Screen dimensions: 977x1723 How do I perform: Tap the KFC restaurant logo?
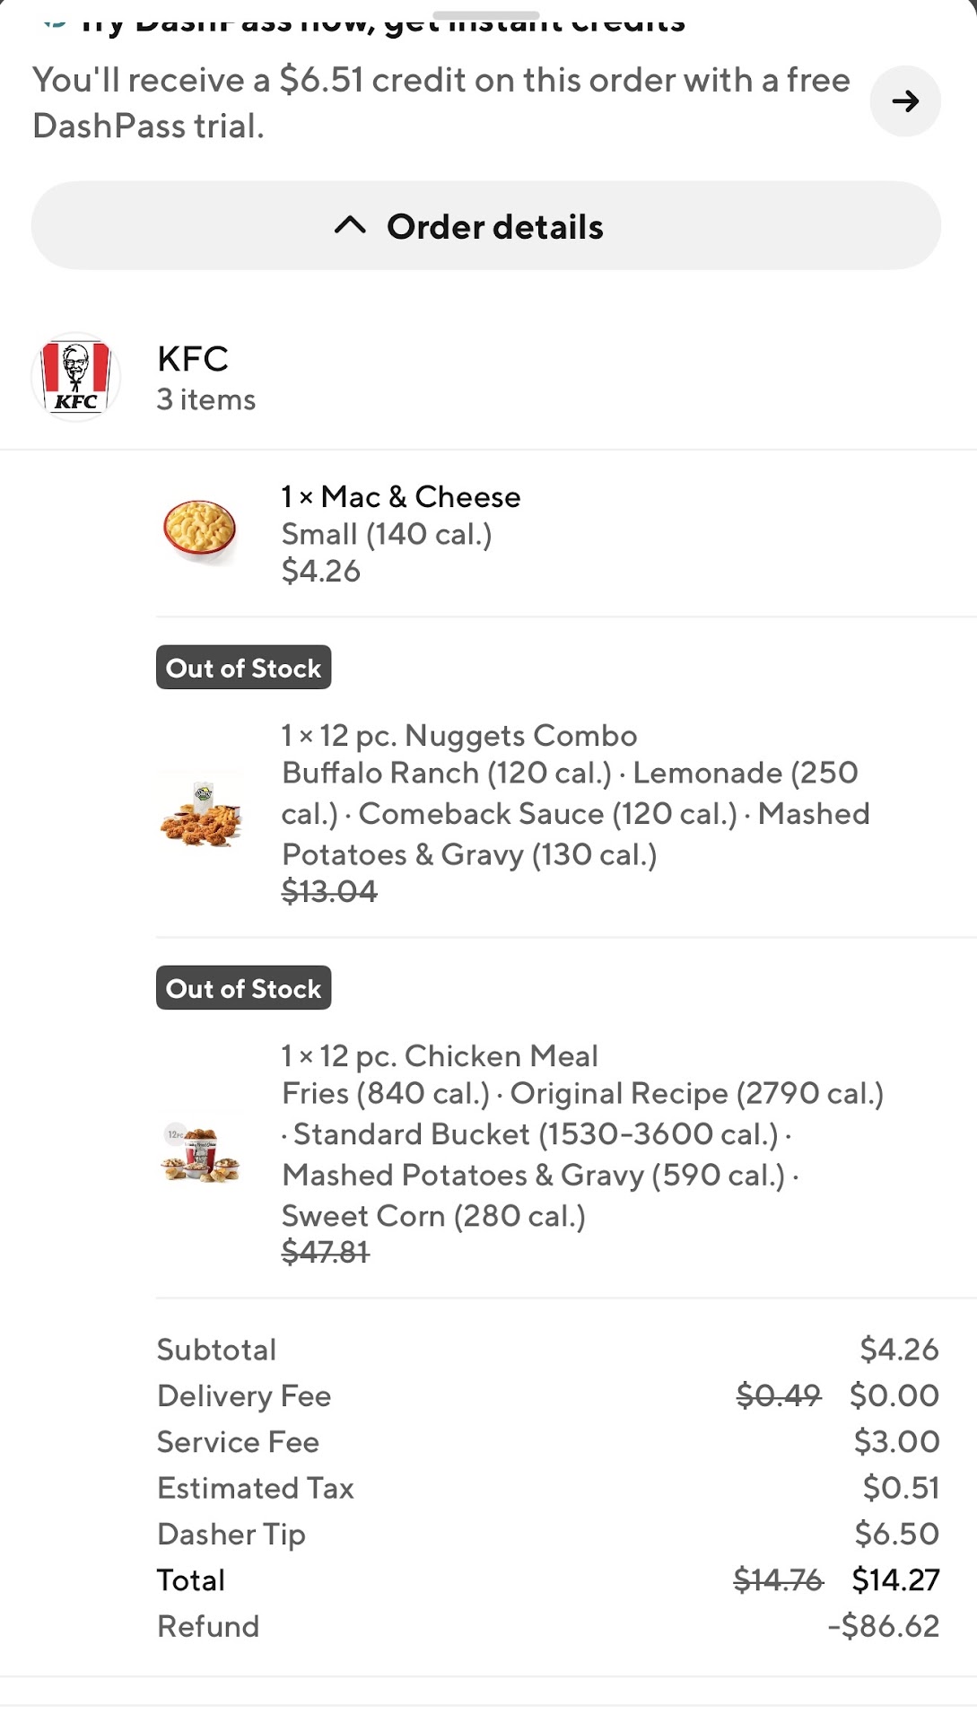click(x=76, y=377)
